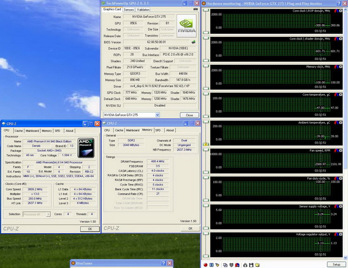Image resolution: width=348 pixels, height=268 pixels.
Task: Click lower limit slider handle of Voltage regulator graph
Action: point(206,256)
